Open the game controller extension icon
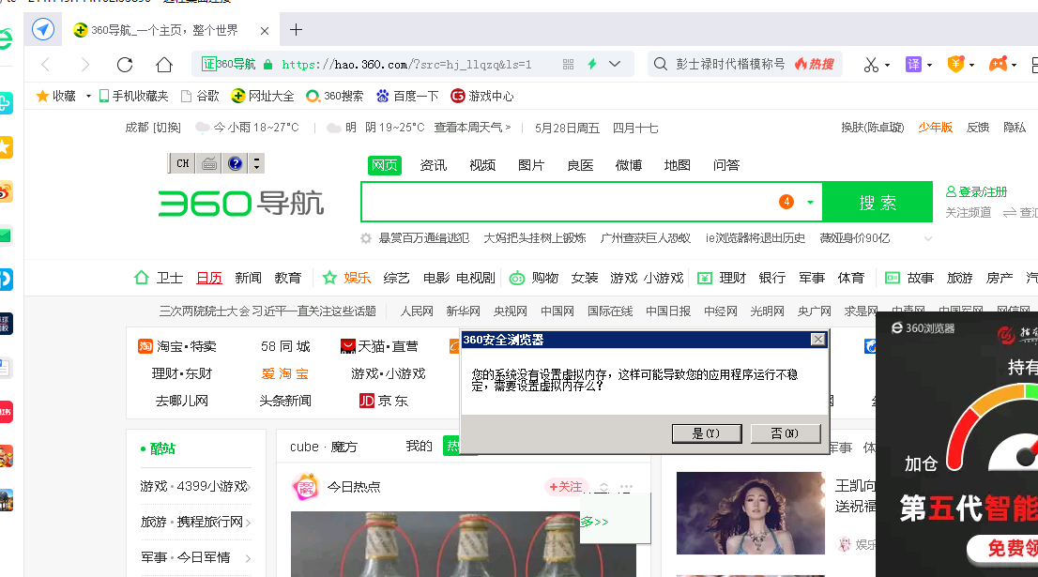This screenshot has height=577, width=1038. [x=998, y=64]
